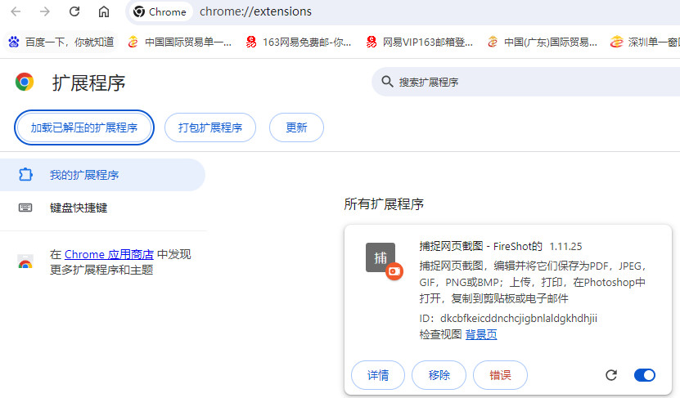Image resolution: width=680 pixels, height=398 pixels.
Task: Disable the FireShot extension toggle
Action: pyautogui.click(x=645, y=375)
